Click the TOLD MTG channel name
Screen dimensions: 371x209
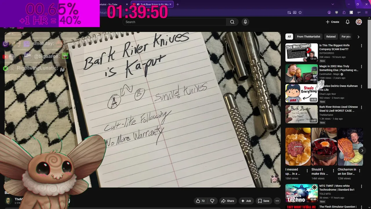(x=325, y=194)
